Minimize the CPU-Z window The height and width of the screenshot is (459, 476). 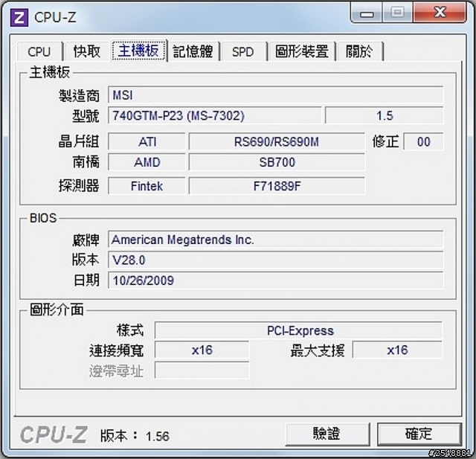pos(367,13)
